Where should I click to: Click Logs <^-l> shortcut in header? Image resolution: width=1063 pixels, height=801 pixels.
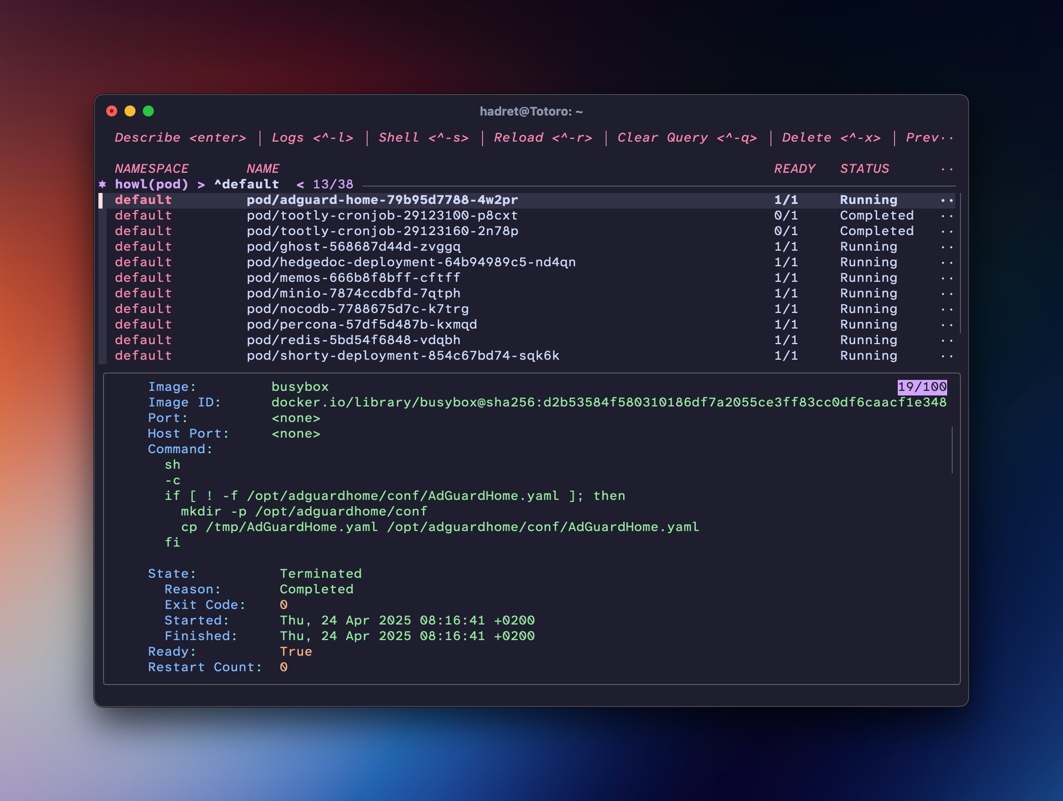[312, 138]
